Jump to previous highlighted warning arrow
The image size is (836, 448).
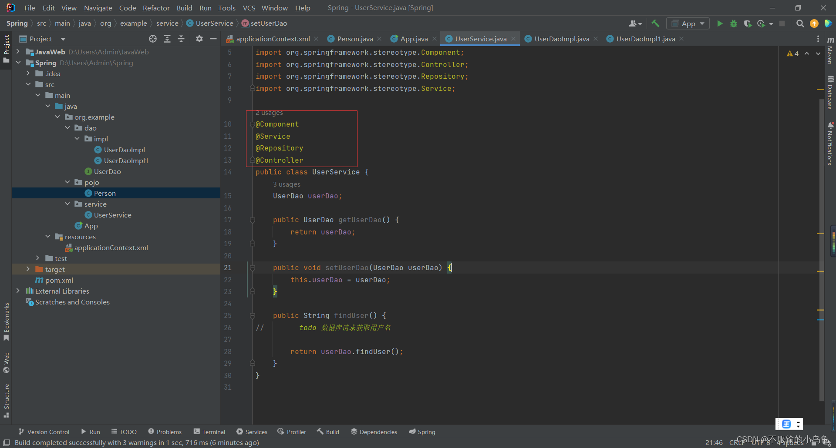pyautogui.click(x=807, y=53)
